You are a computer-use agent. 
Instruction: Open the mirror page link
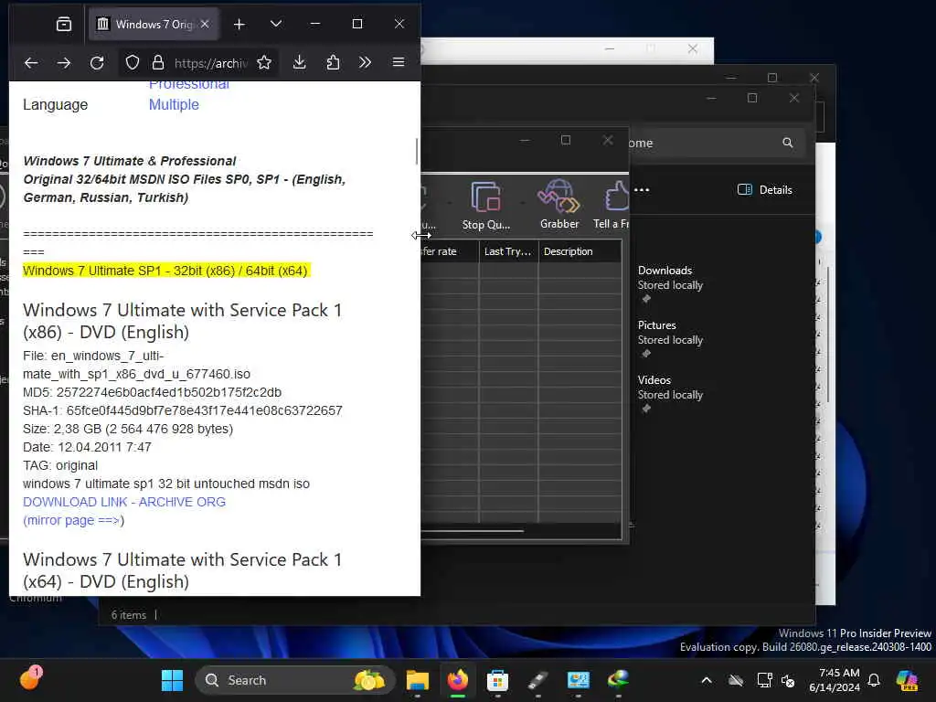point(73,520)
